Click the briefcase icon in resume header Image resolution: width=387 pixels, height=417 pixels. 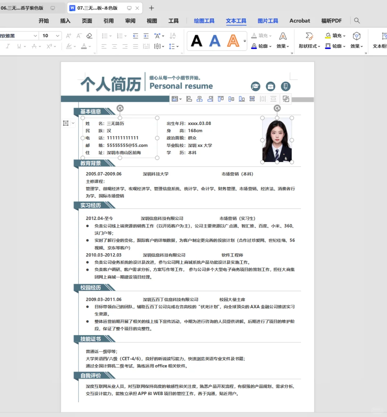271,86
